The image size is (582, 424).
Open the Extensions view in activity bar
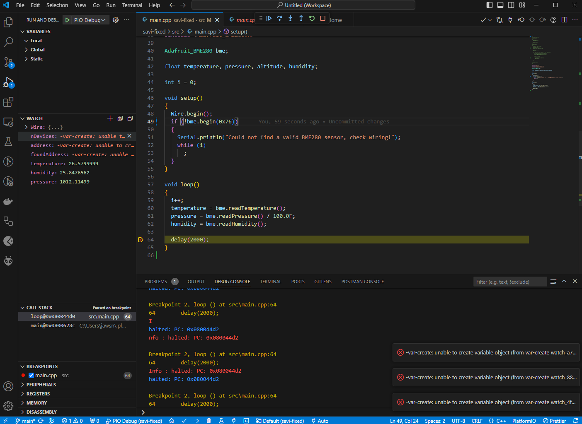click(8, 102)
